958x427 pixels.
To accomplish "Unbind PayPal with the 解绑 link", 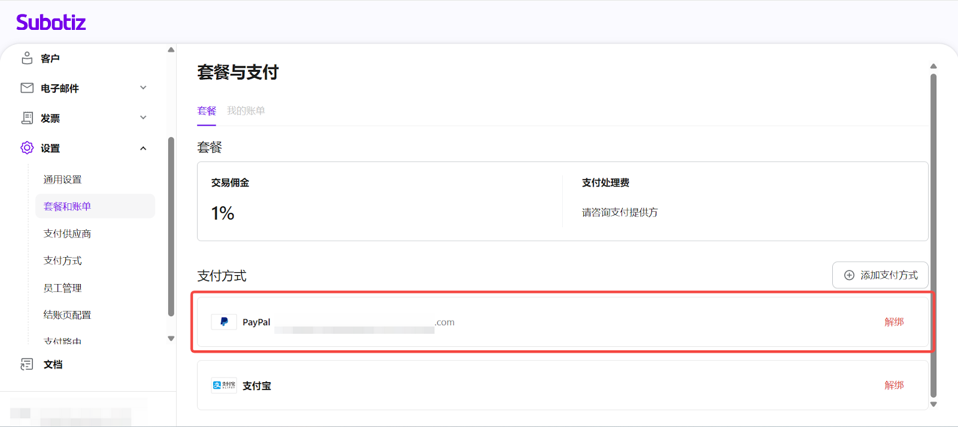I will [x=894, y=322].
